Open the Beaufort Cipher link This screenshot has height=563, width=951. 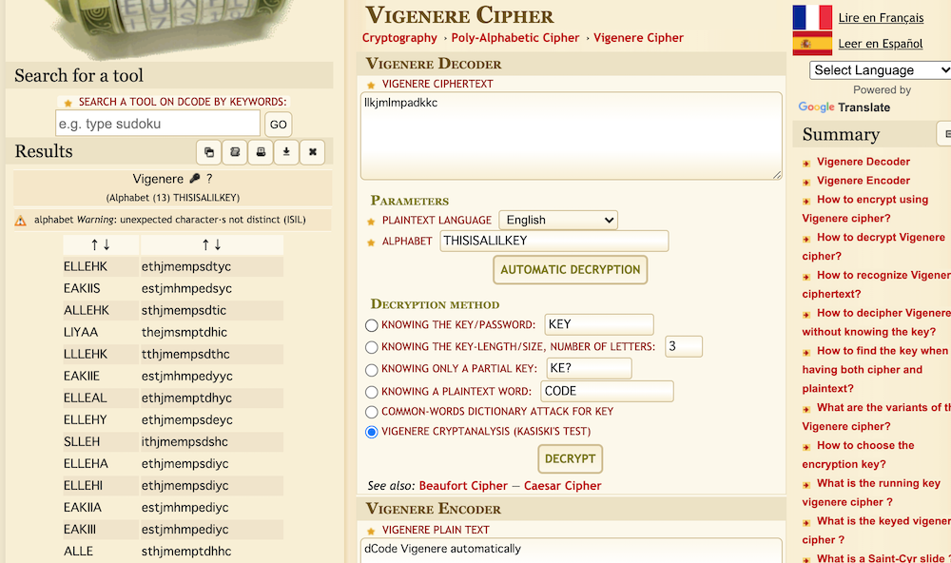click(463, 486)
